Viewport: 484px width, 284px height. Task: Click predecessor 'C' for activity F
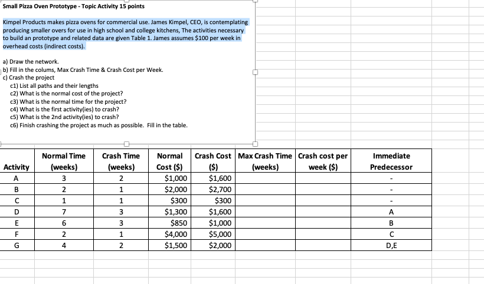pyautogui.click(x=391, y=234)
